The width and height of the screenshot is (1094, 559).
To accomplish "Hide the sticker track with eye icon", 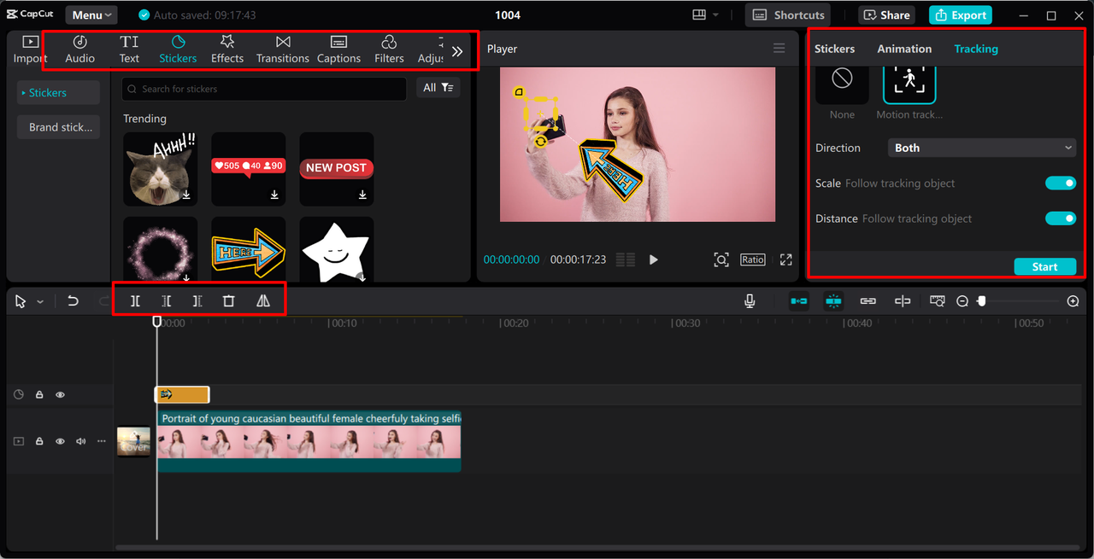I will point(61,395).
